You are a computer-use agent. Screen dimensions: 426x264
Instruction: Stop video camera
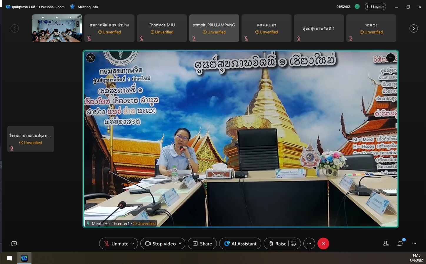click(x=161, y=243)
